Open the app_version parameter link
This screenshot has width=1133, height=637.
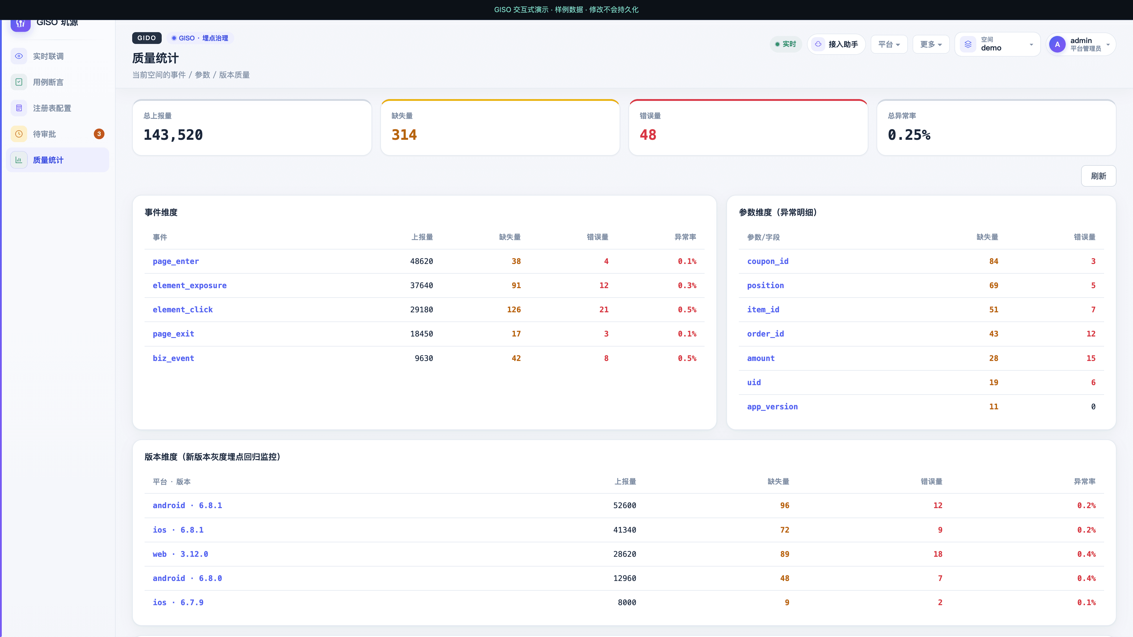(772, 407)
